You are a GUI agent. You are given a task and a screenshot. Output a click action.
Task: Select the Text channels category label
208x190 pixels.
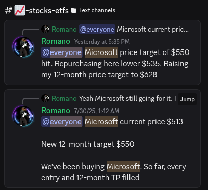click(x=97, y=10)
